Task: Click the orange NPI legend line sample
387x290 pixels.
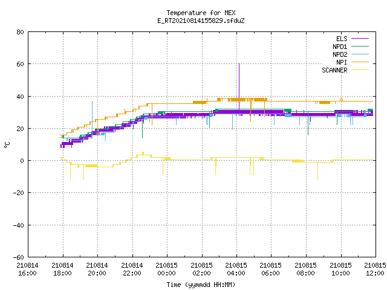Action: (x=360, y=62)
